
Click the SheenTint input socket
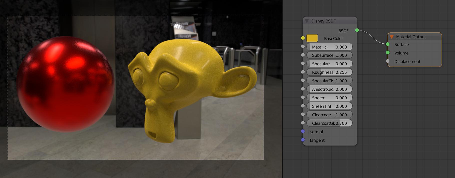tap(303, 106)
